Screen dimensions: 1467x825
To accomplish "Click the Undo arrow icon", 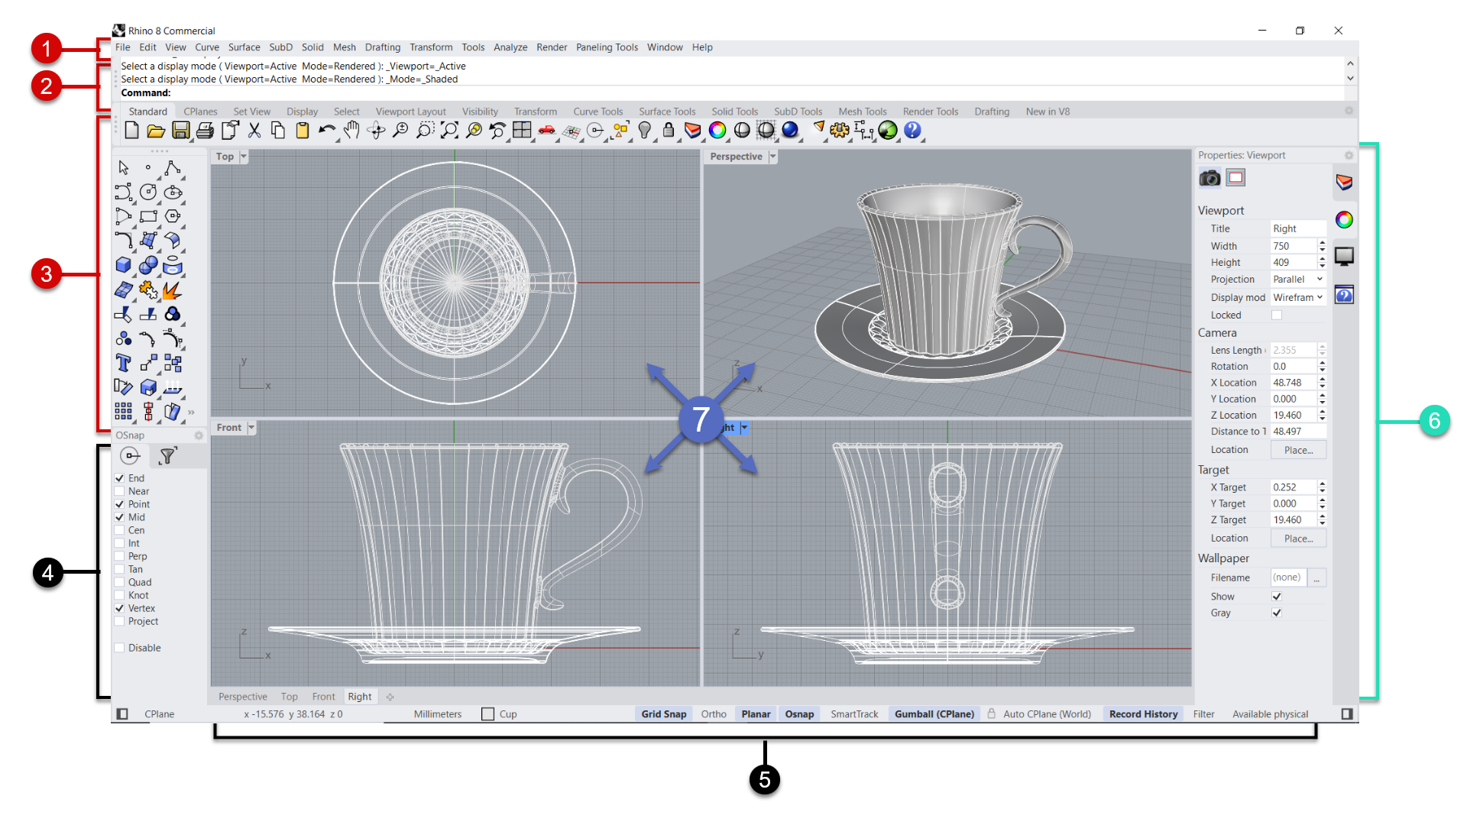I will coord(326,131).
